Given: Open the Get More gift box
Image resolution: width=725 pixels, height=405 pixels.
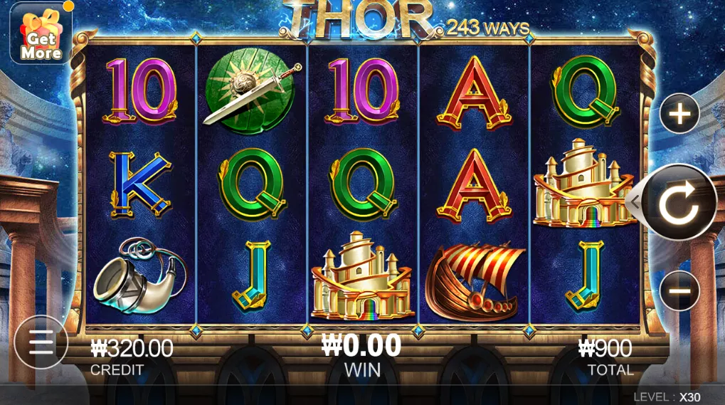Looking at the screenshot, I should [x=41, y=33].
